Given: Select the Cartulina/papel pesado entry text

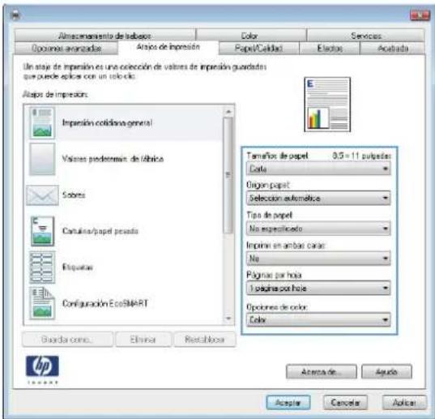Looking at the screenshot, I should 100,231.
